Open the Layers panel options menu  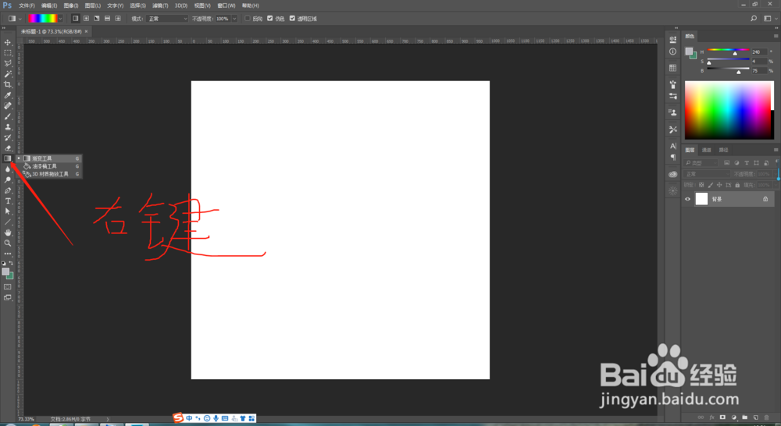(776, 150)
